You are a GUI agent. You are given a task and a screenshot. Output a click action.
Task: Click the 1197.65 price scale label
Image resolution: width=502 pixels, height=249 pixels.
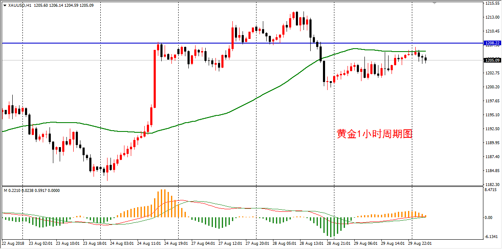492,101
